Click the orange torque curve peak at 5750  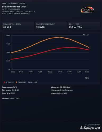(60, 37)
